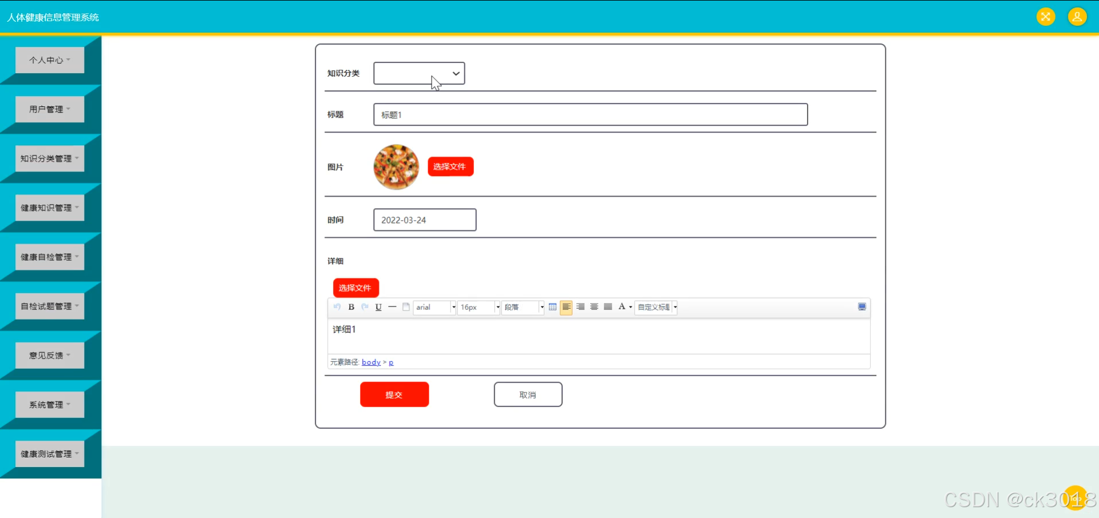Click the 人体健康信息管理系统 header title
Screen dimensions: 1099x518
point(53,17)
